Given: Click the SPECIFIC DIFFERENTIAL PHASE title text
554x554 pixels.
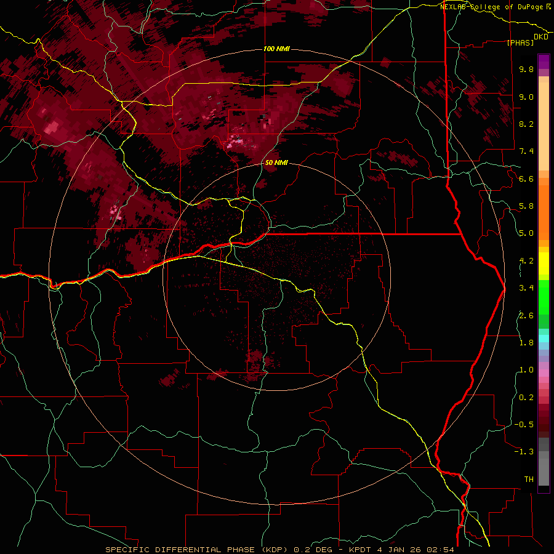Looking at the screenshot, I should pyautogui.click(x=180, y=550).
